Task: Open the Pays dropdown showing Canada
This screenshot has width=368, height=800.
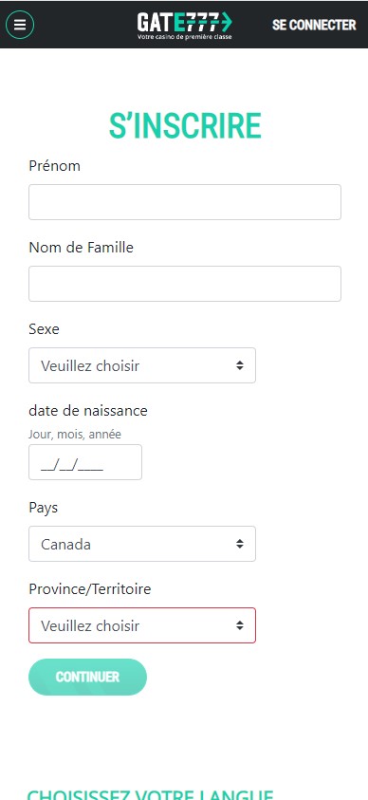Action: click(x=142, y=544)
